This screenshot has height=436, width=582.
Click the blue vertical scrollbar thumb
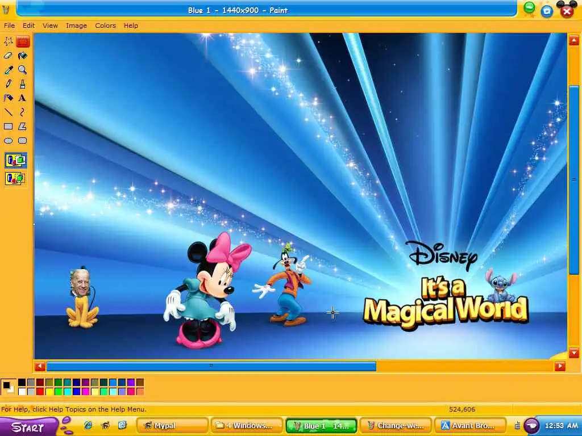coord(574,180)
